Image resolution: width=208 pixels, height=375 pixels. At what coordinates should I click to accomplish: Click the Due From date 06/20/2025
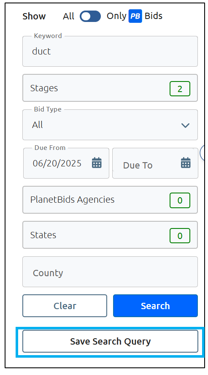pyautogui.click(x=57, y=163)
